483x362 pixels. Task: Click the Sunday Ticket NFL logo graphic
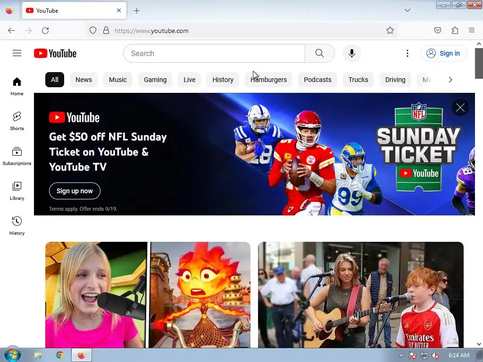click(x=418, y=147)
